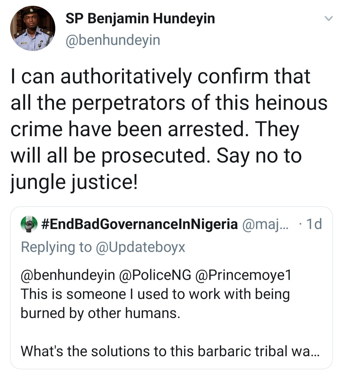Viewport: 343px width, 372px height.
Task: Click the 'burned by other humans.' line
Action: (x=100, y=313)
